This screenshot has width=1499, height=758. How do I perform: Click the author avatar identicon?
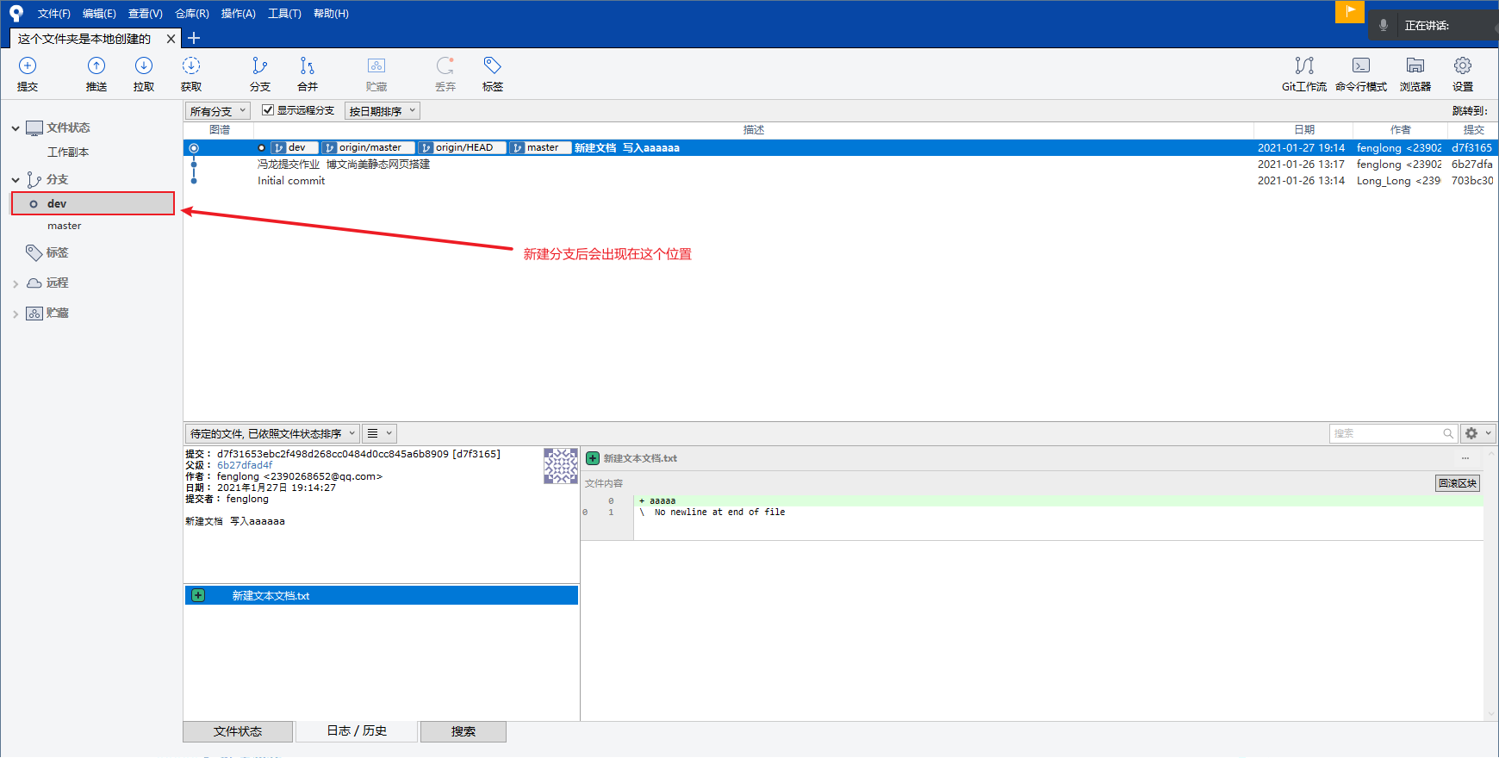pos(561,466)
